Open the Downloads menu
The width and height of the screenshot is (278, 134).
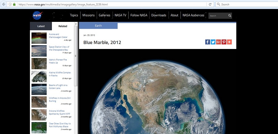pos(159,15)
